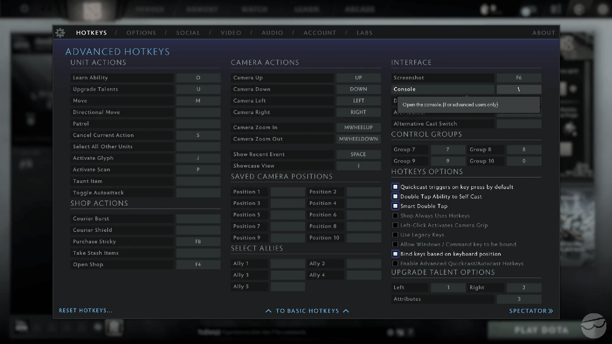Return To Basic Hotkeys
Image resolution: width=612 pixels, height=344 pixels.
[x=307, y=311]
